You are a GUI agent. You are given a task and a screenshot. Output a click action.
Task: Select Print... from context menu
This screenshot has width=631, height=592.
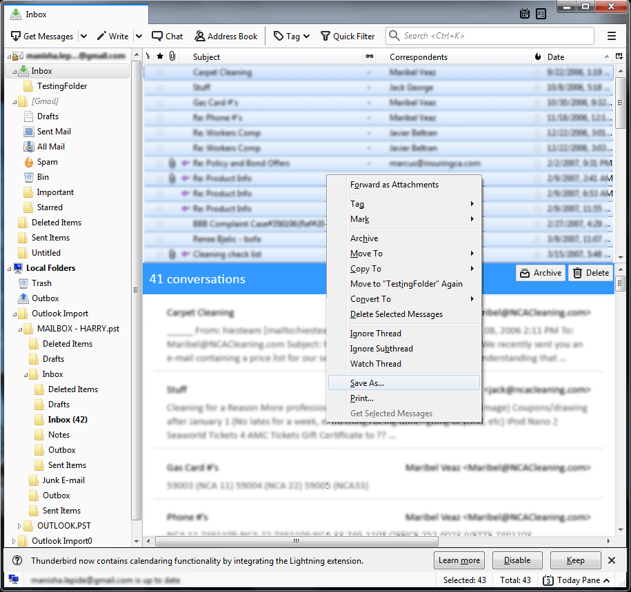[x=404, y=398]
